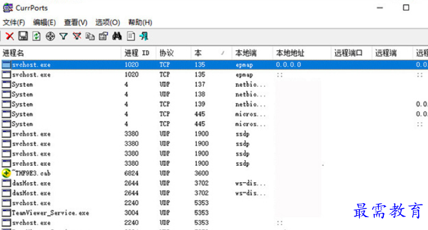Select the System row for TCP port 139

pos(214,104)
